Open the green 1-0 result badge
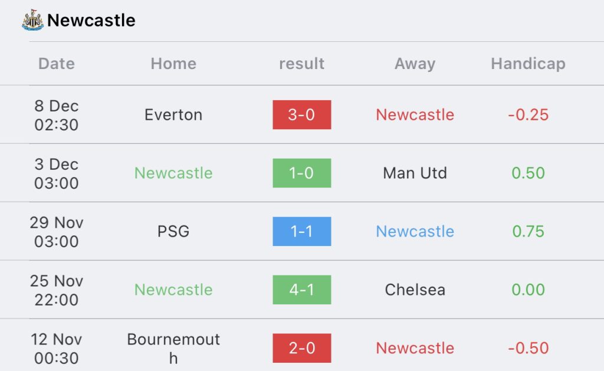Screen dimensions: 604x371 click(x=301, y=173)
